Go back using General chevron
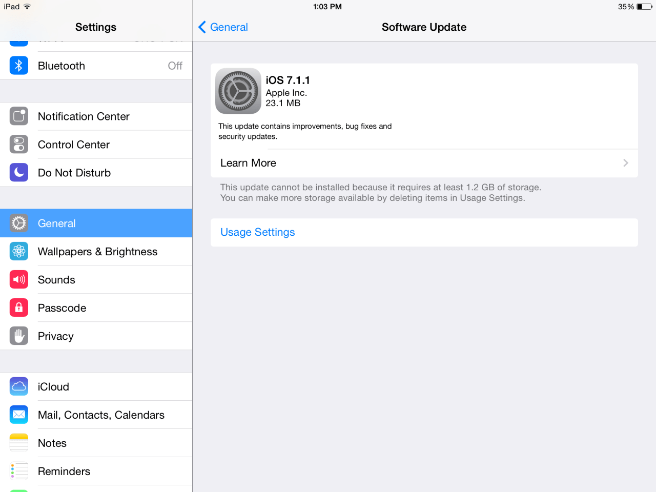Image resolution: width=656 pixels, height=492 pixels. [202, 27]
